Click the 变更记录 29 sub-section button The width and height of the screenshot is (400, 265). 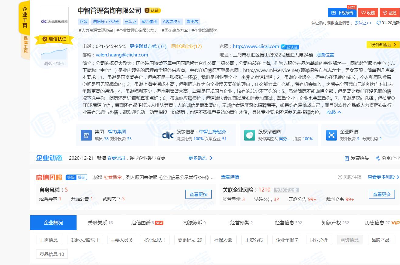(x=190, y=240)
